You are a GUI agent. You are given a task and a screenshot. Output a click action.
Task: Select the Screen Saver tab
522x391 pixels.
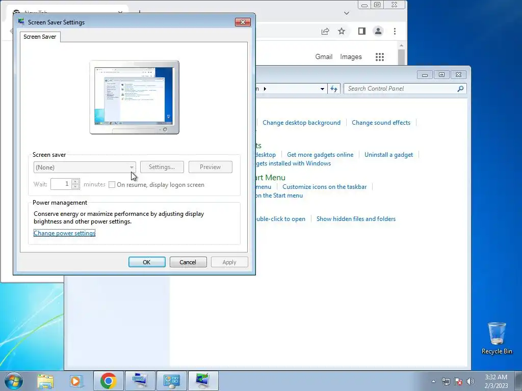40,37
